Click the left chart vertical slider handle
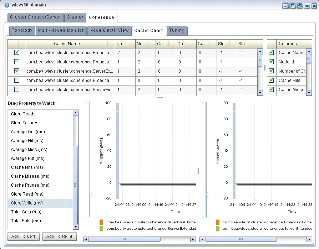 point(90,194)
